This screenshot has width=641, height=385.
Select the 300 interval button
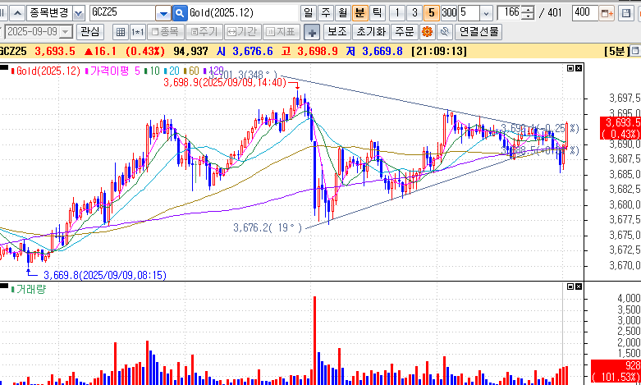(449, 13)
